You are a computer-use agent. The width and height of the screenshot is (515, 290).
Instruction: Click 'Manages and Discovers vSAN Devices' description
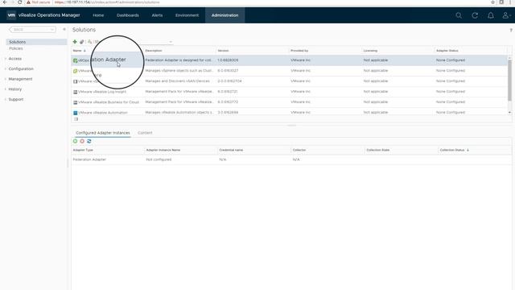click(177, 81)
